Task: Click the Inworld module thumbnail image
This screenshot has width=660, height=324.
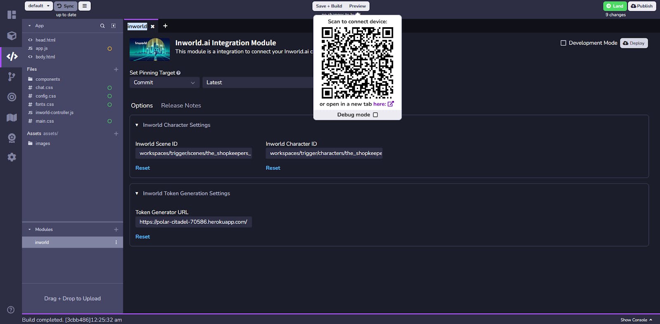Action: pos(150,49)
